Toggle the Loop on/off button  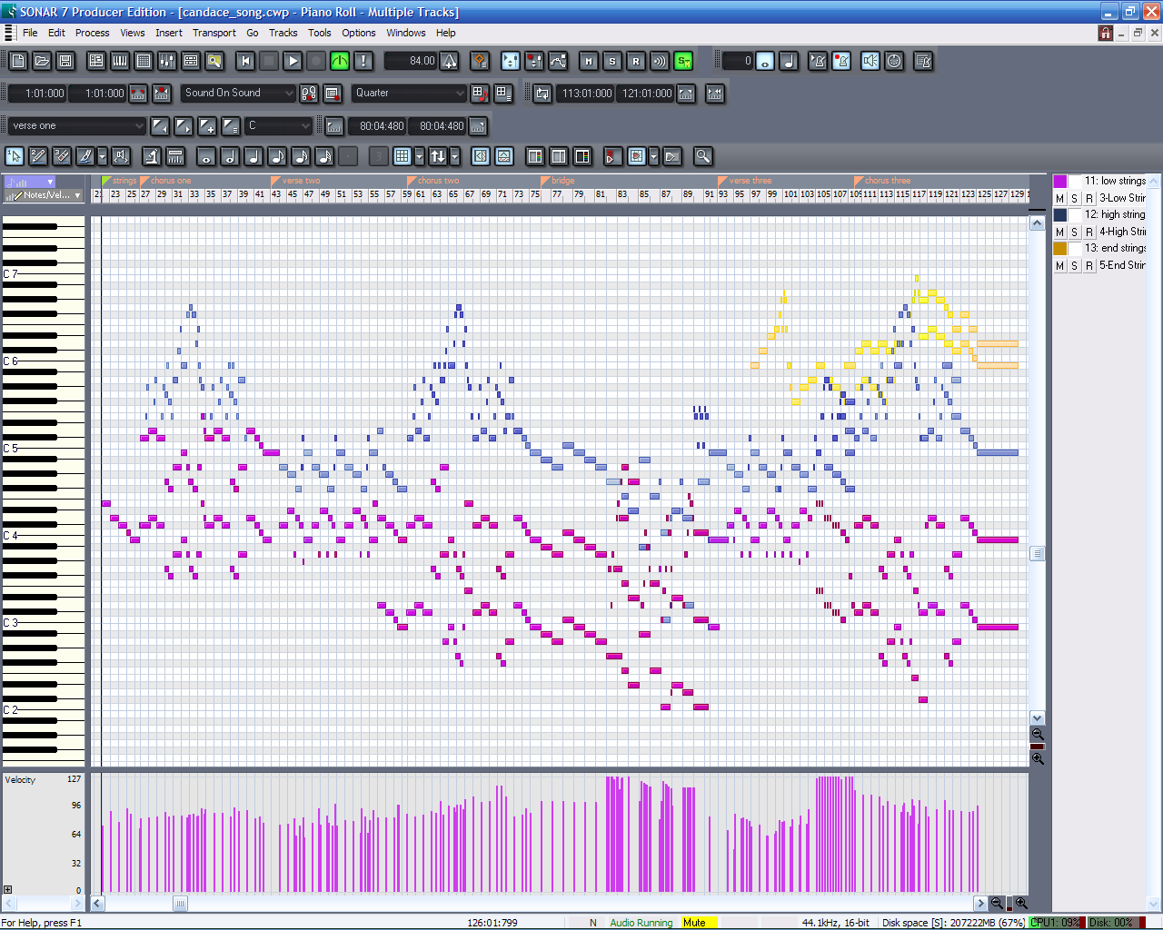click(x=542, y=94)
